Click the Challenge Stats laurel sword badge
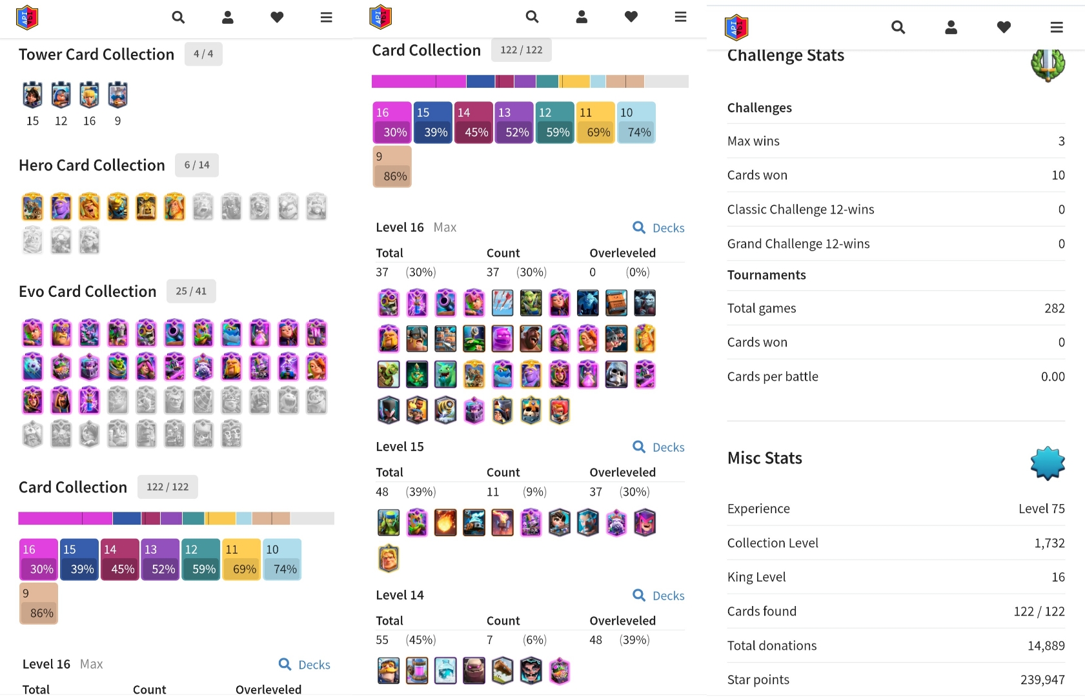 pos(1048,65)
